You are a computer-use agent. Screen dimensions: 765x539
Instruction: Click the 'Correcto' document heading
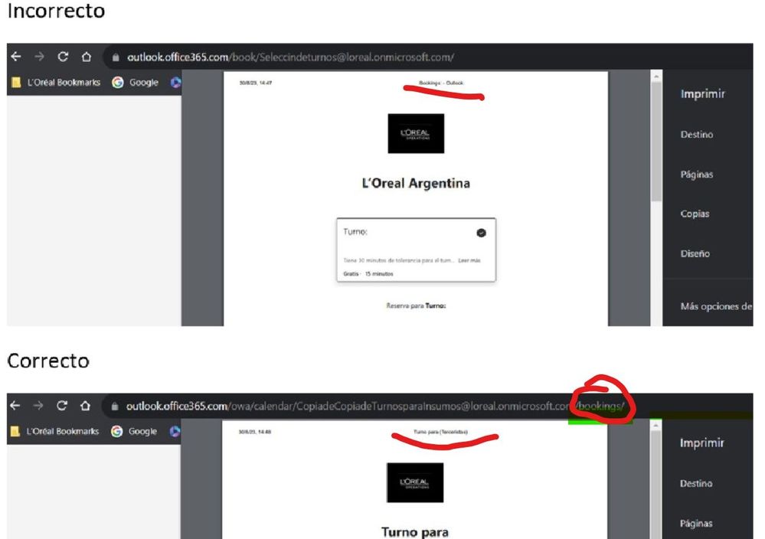tap(48, 361)
